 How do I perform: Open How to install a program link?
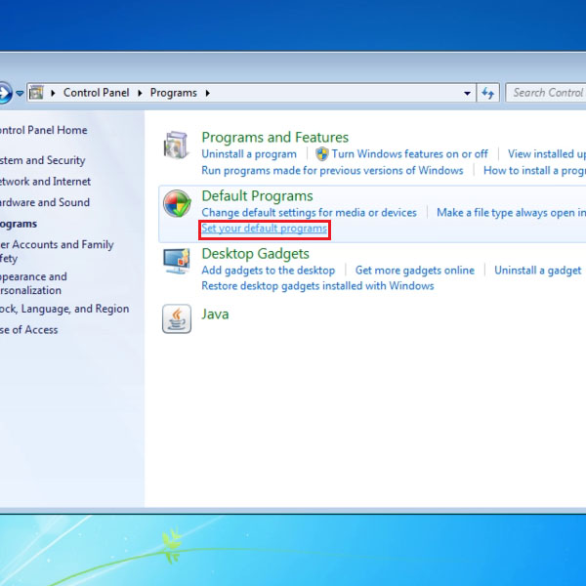pyautogui.click(x=534, y=170)
